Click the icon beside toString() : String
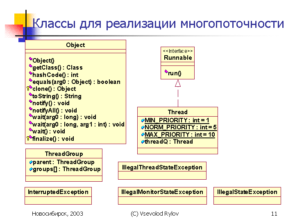Image resolution: width=295 pixels, height=221 pixels. (x=31, y=95)
